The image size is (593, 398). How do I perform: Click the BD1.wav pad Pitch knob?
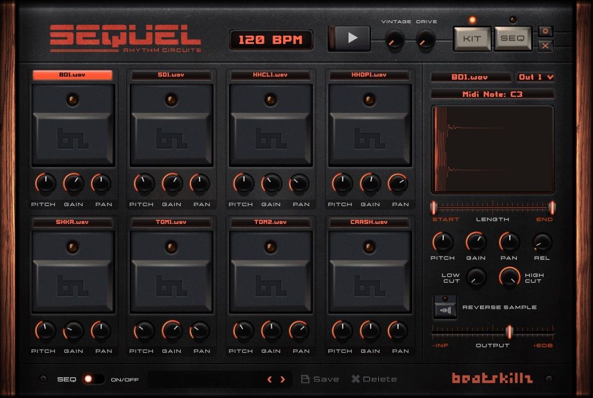click(x=45, y=184)
